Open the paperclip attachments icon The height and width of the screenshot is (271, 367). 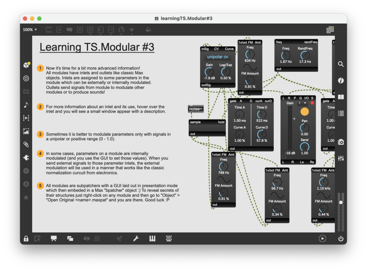(x=26, y=145)
